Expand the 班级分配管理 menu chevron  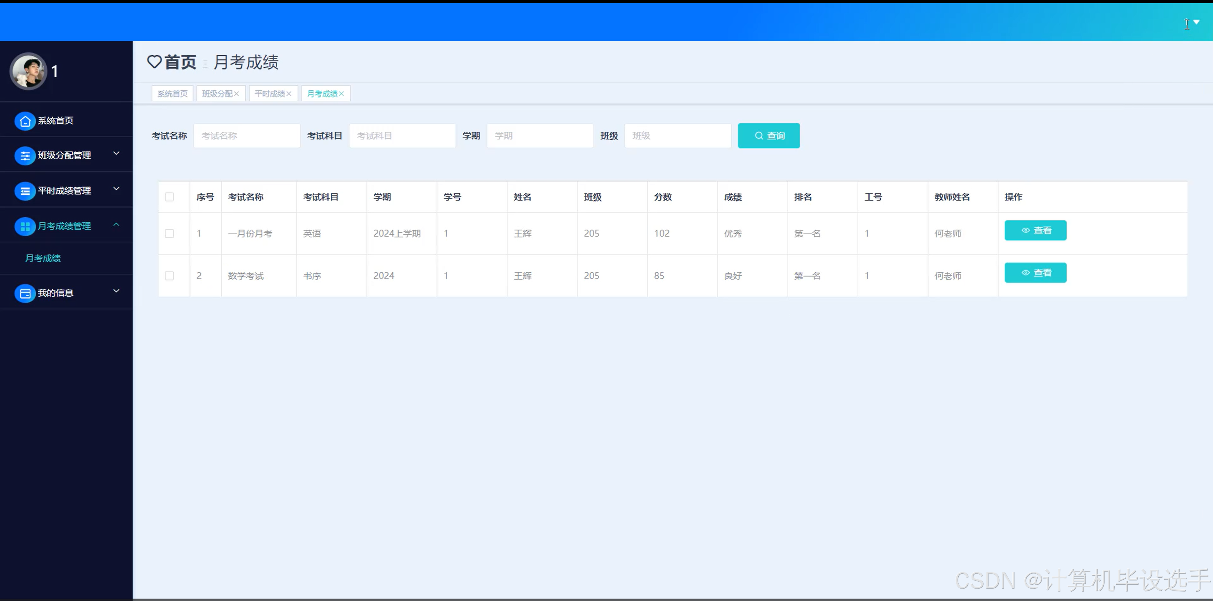click(116, 153)
